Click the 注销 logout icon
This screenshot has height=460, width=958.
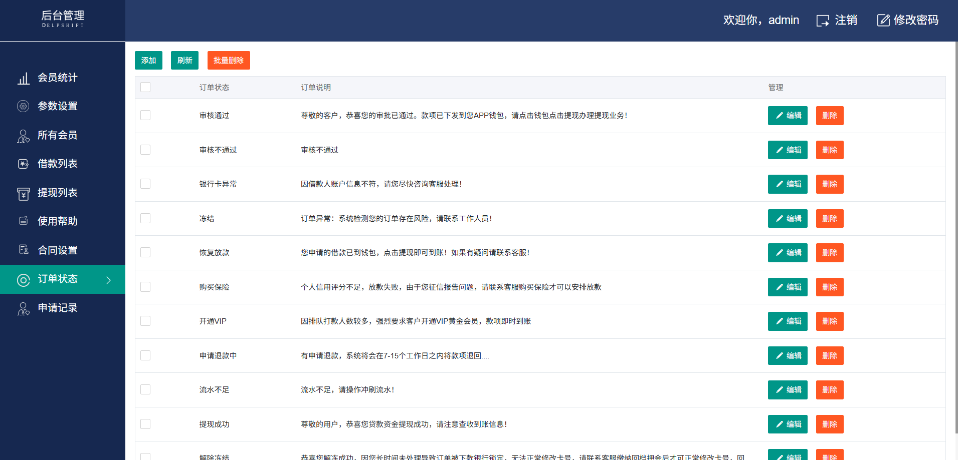[x=823, y=21]
